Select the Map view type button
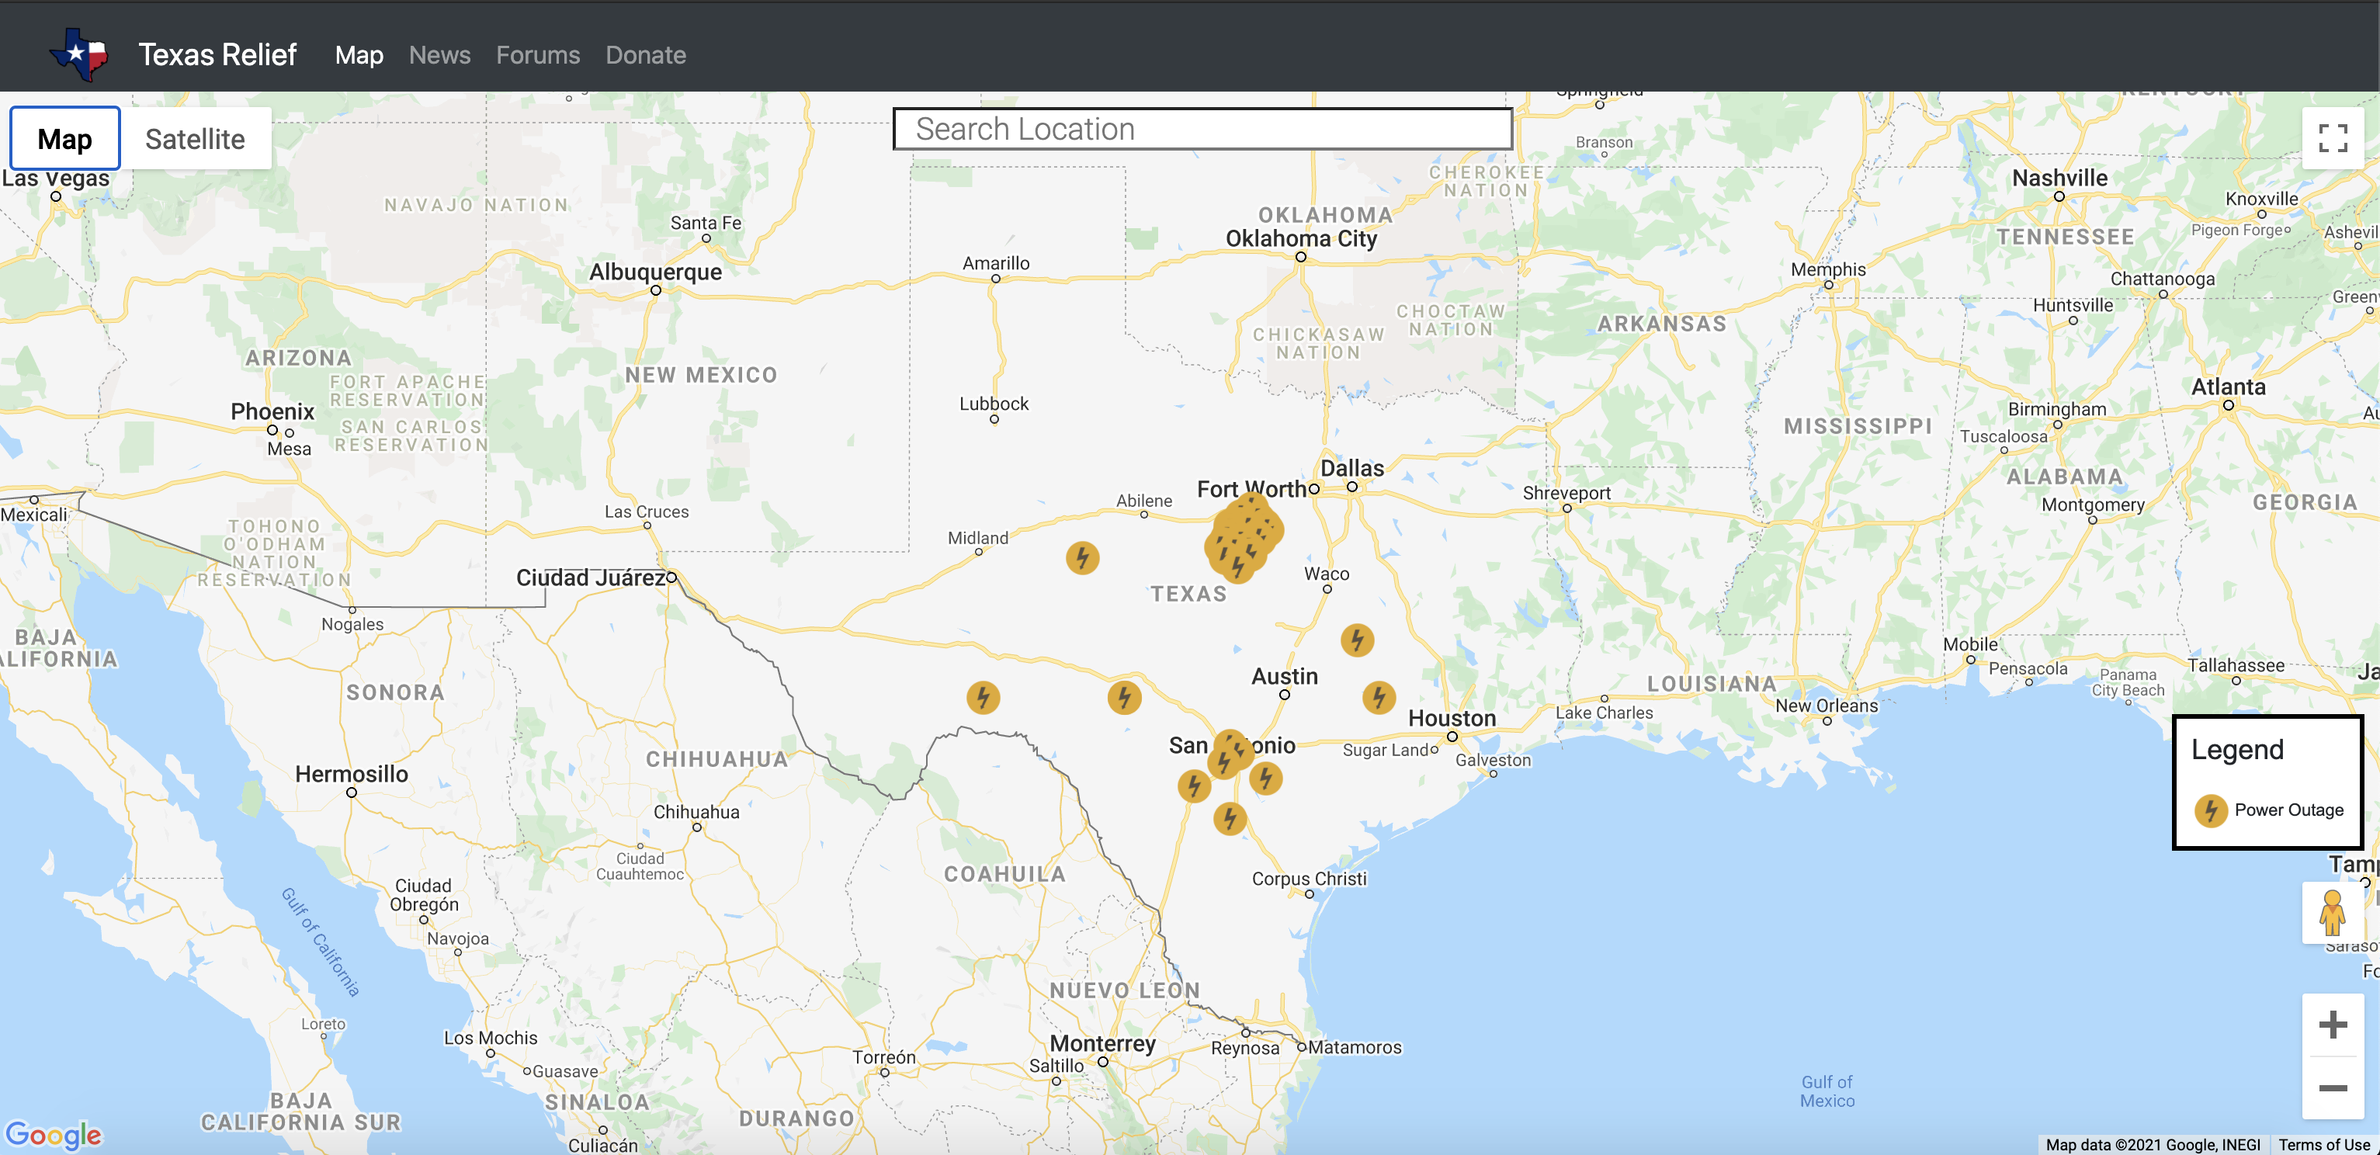 64,139
